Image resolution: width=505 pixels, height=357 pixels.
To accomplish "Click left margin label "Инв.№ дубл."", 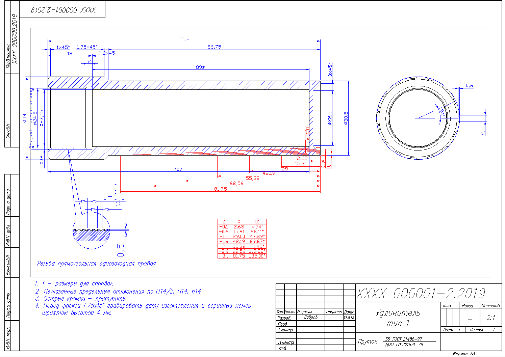I will [8, 236].
